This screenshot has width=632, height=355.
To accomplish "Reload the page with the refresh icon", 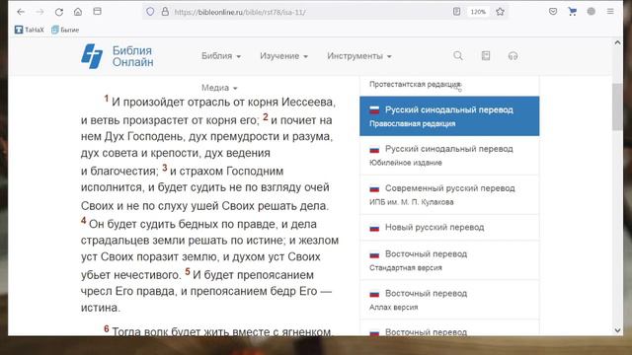I will click(x=59, y=12).
